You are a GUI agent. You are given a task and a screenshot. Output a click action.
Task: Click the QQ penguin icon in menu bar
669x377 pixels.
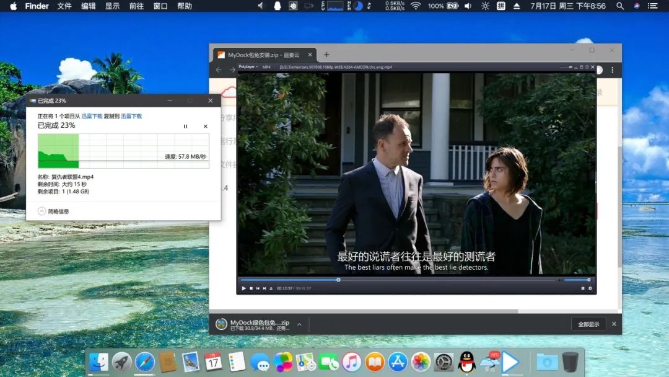click(278, 6)
